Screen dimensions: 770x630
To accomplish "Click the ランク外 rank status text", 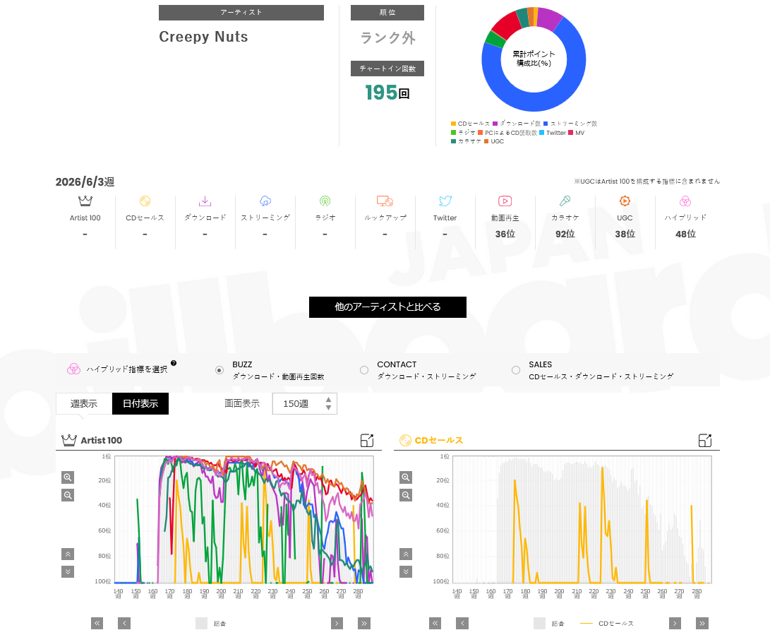I will coord(387,38).
